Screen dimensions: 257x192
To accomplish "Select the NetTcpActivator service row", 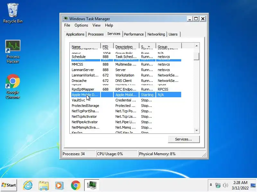I will 126,116.
